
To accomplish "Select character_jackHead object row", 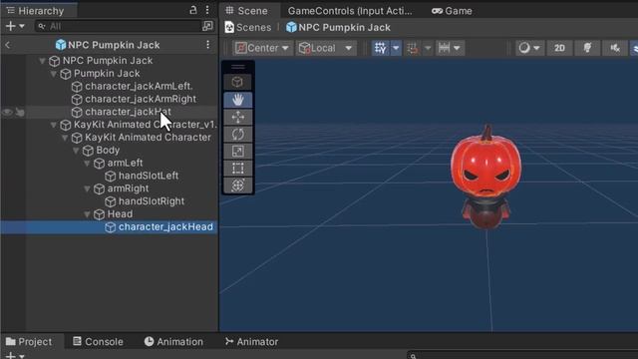I will [109, 227].
